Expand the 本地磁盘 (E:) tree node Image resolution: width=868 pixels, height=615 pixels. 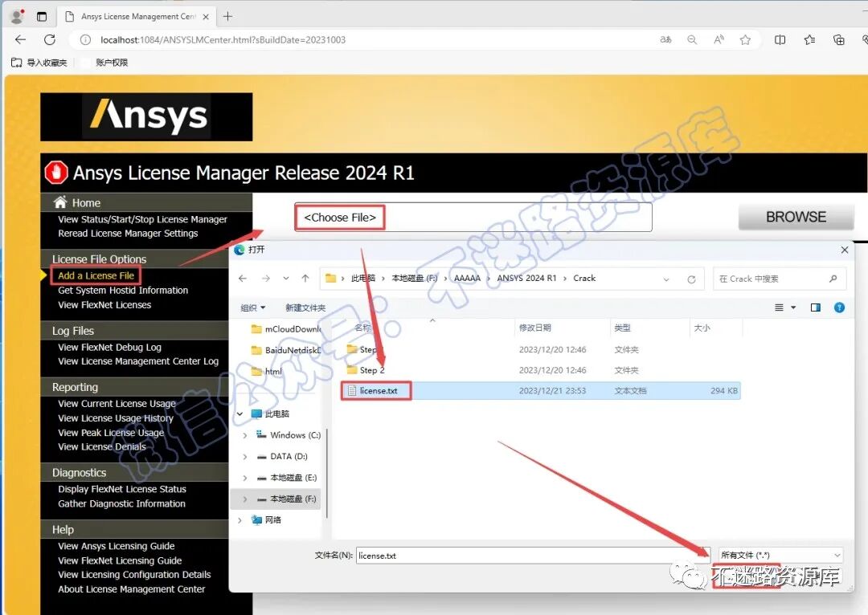tap(244, 478)
